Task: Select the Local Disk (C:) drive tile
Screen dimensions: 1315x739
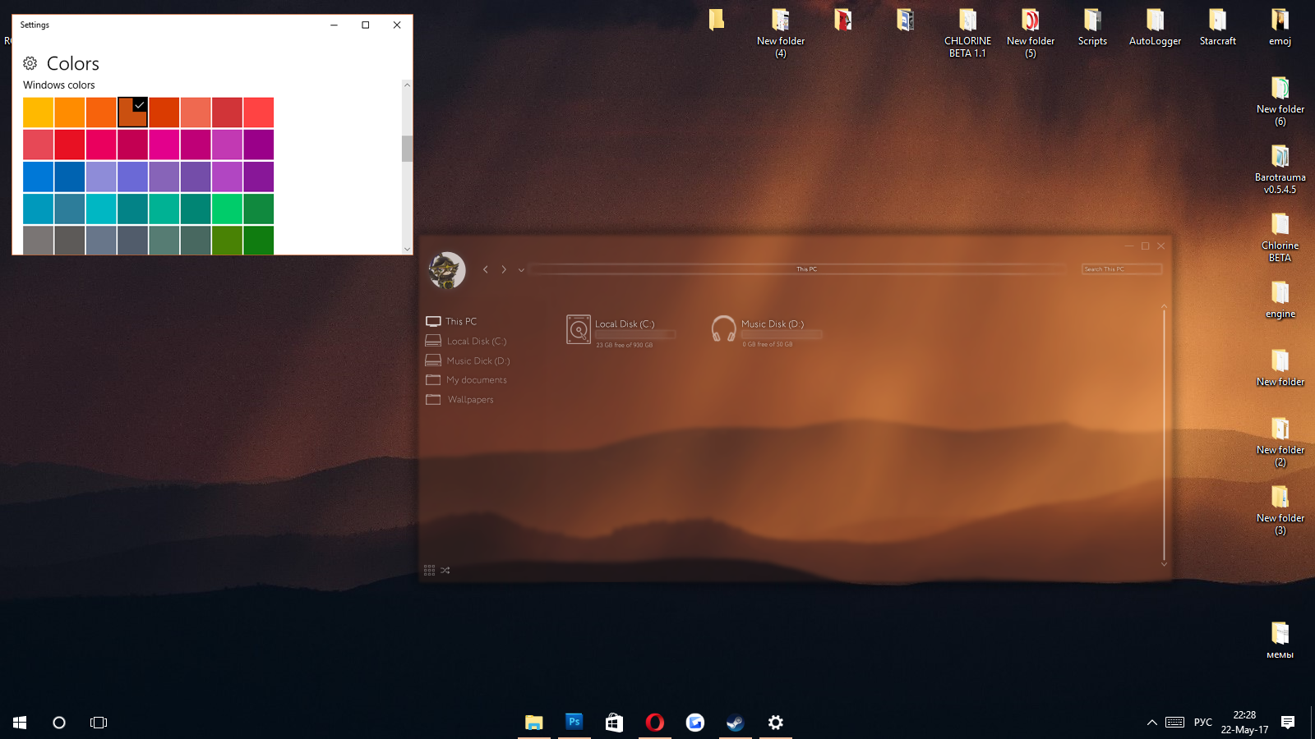Action: (621, 330)
